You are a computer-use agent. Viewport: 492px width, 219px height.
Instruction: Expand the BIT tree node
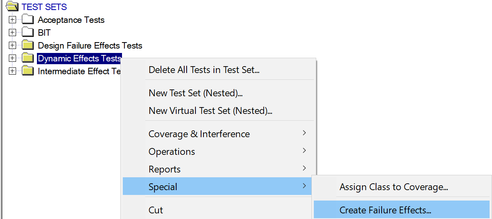point(12,32)
